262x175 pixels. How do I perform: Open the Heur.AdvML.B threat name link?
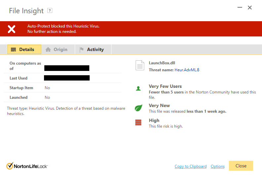pos(187,70)
